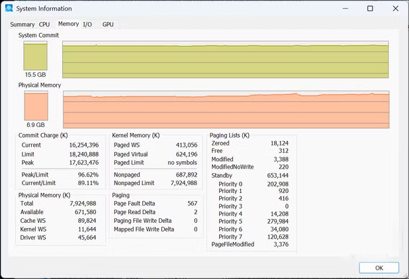This screenshot has width=409, height=279.
Task: Select Commit Charge Limit value 18,240,888
Action: pos(84,154)
